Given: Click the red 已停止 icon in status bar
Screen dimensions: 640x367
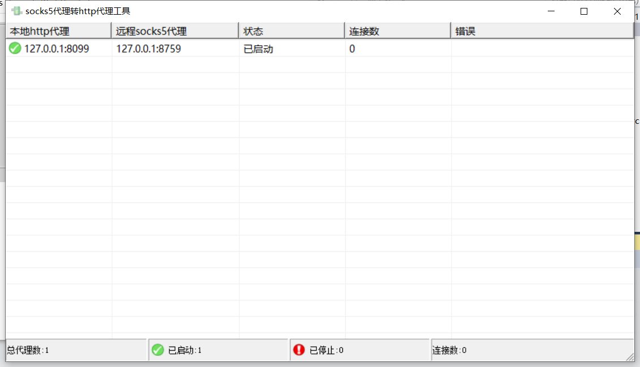Looking at the screenshot, I should [x=299, y=350].
